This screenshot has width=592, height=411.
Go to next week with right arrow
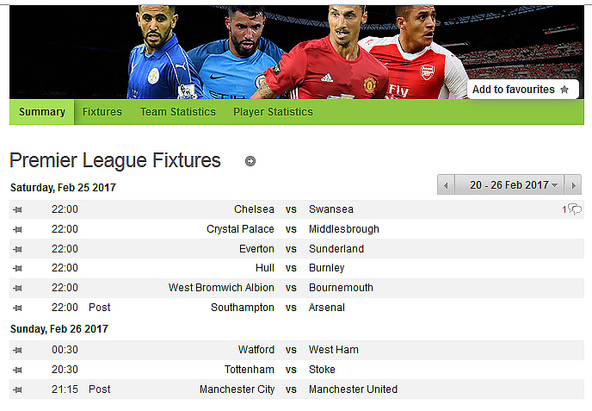573,185
